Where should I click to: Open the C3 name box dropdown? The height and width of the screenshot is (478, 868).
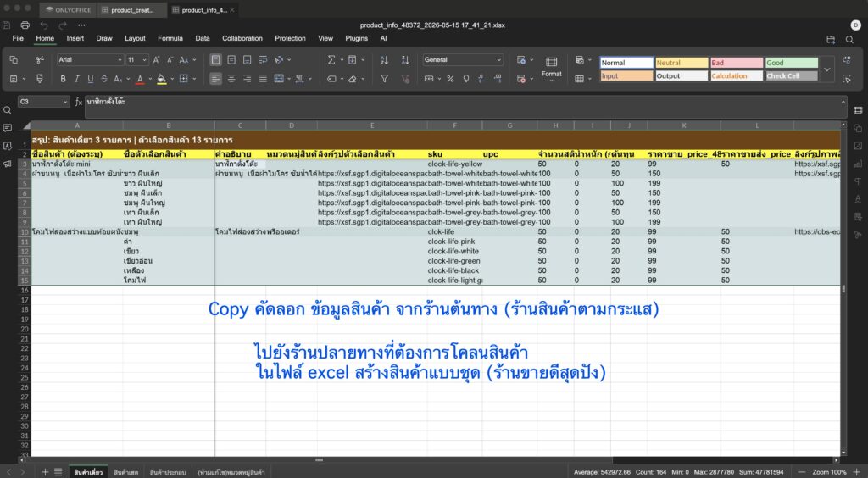point(65,102)
